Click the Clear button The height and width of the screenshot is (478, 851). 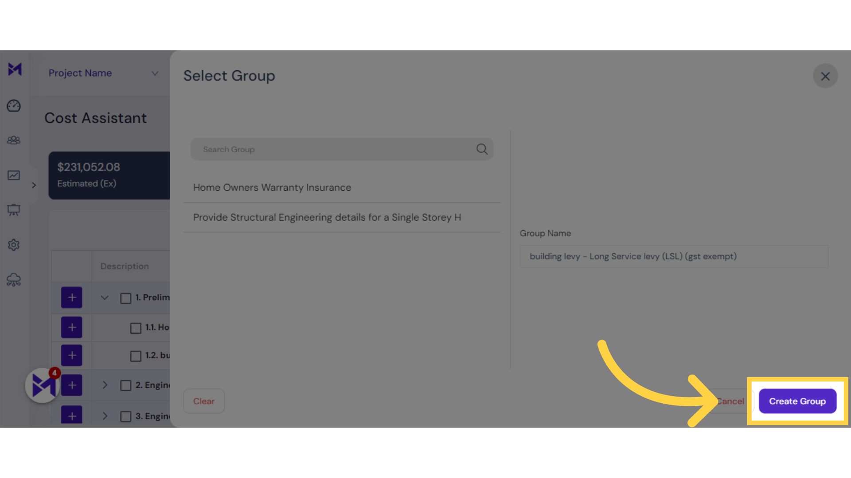coord(203,401)
